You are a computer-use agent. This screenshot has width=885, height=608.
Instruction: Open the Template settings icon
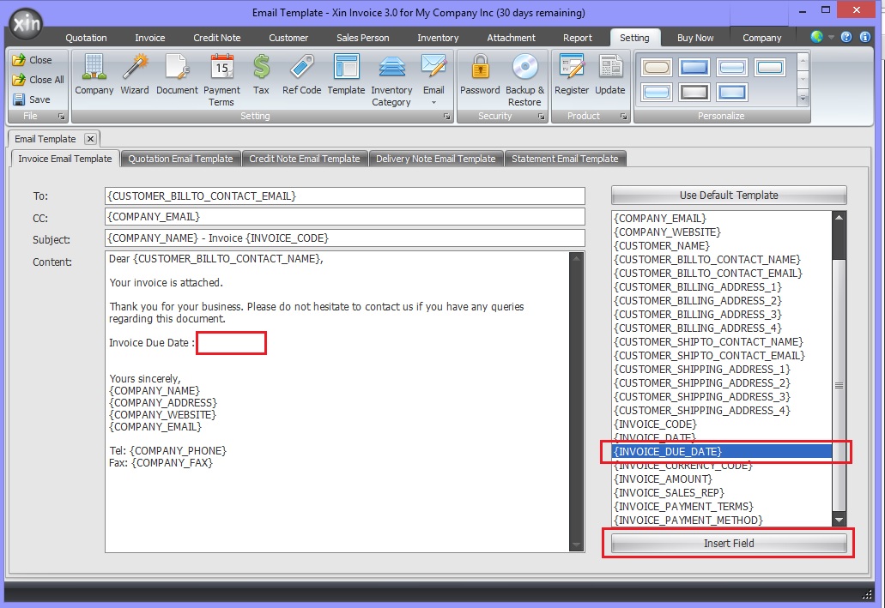point(346,75)
